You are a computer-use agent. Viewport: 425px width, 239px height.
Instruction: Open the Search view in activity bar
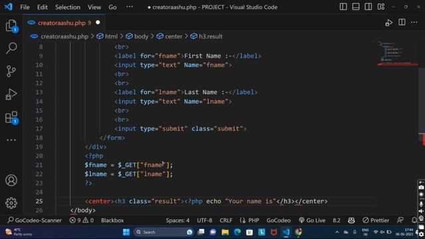[x=11, y=48]
